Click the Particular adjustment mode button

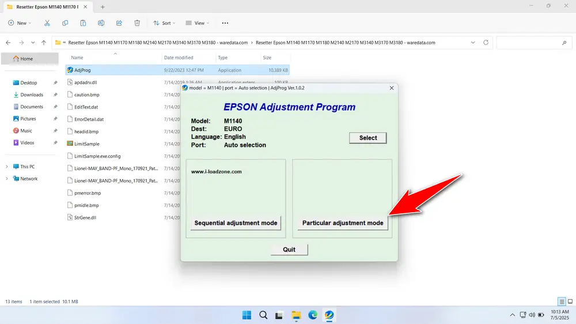343,223
